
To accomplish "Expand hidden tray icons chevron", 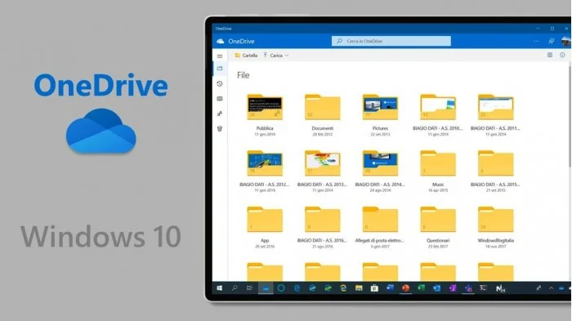I will pyautogui.click(x=552, y=288).
